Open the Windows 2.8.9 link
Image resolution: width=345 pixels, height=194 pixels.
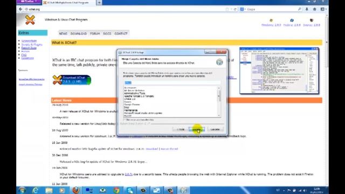[271, 25]
